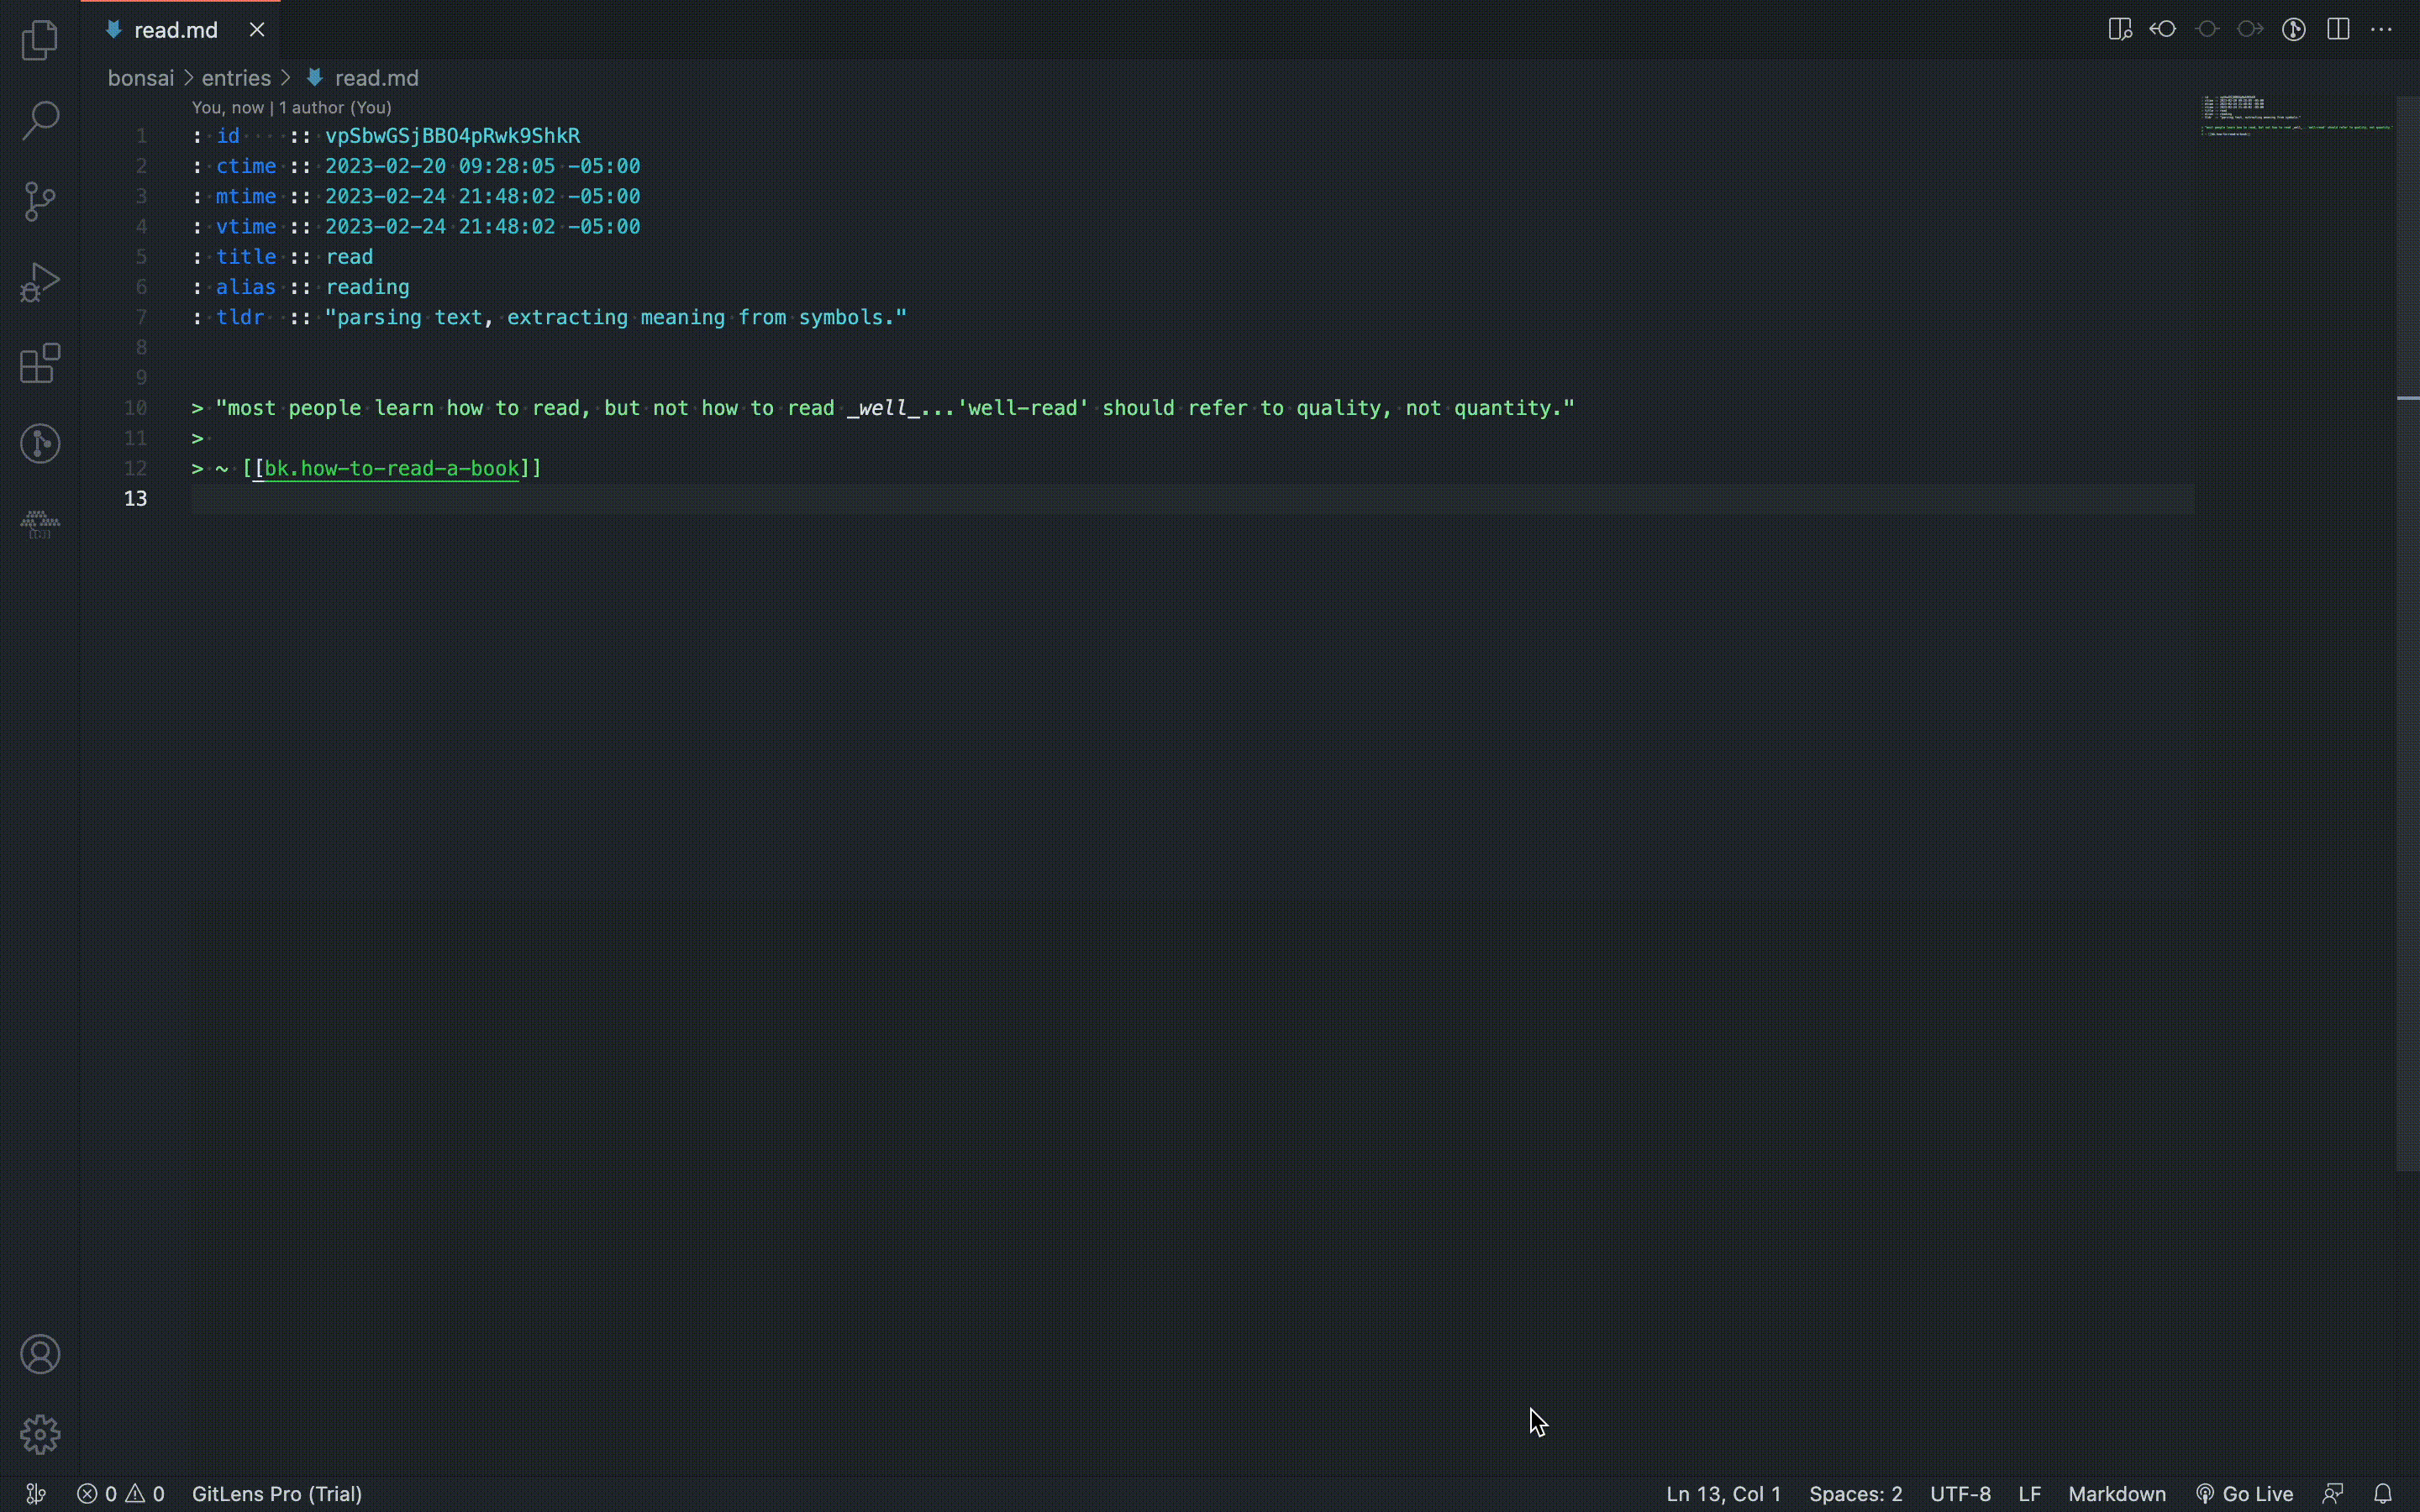Open the tree-shaped extension icon in activity bar

click(x=40, y=524)
